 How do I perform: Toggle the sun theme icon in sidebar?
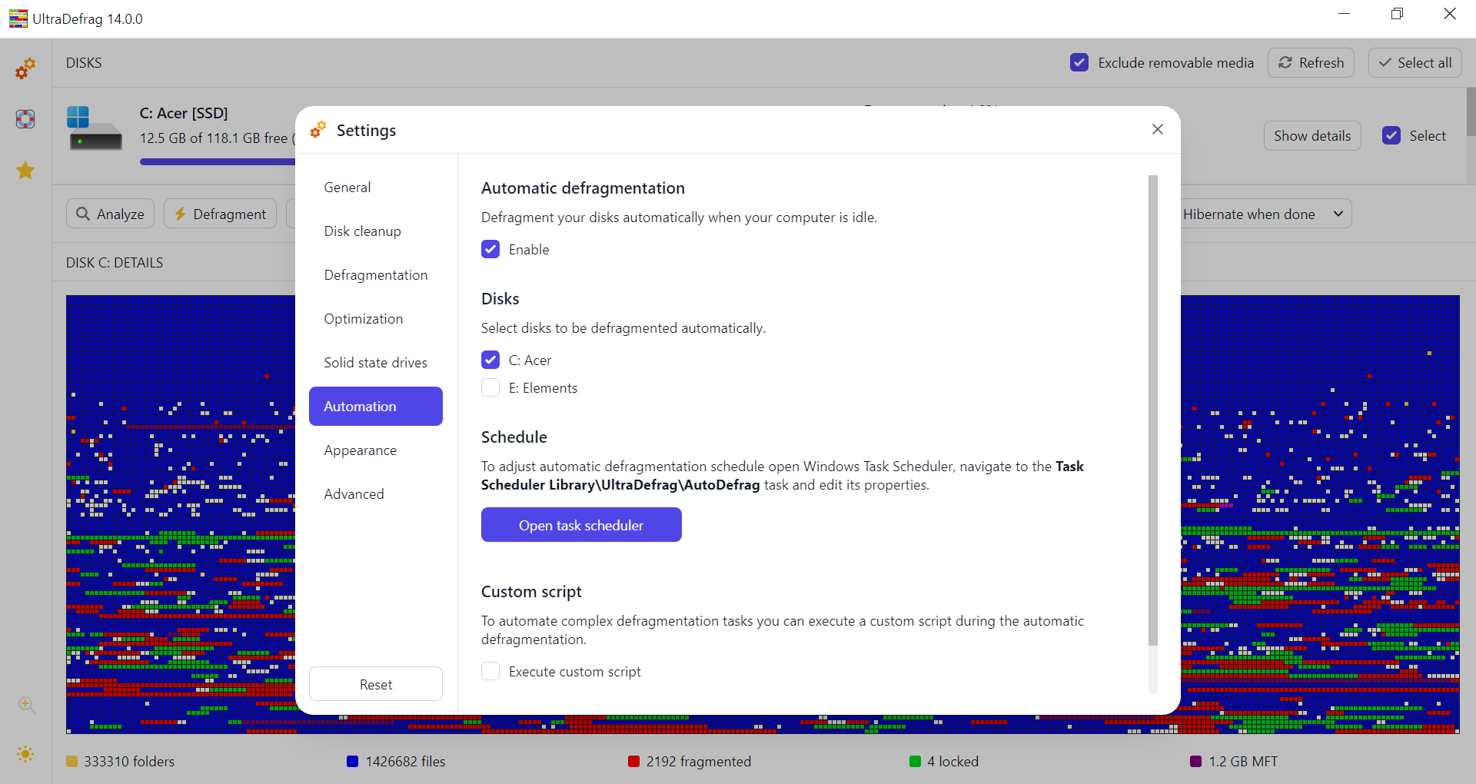[x=25, y=754]
